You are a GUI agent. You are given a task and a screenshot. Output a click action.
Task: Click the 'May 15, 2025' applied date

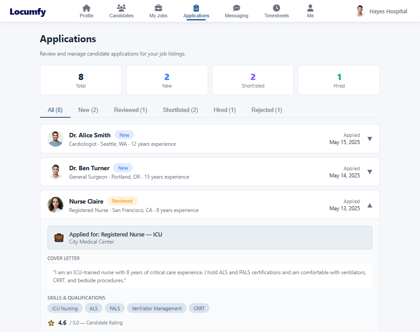345,142
